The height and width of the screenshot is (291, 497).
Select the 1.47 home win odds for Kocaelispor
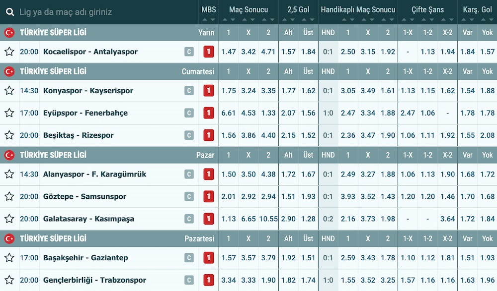[229, 52]
